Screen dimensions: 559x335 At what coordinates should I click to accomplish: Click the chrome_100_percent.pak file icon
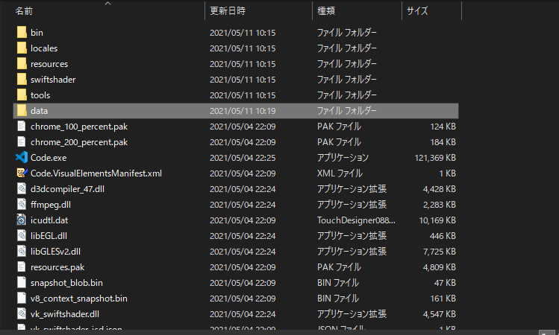pos(22,127)
